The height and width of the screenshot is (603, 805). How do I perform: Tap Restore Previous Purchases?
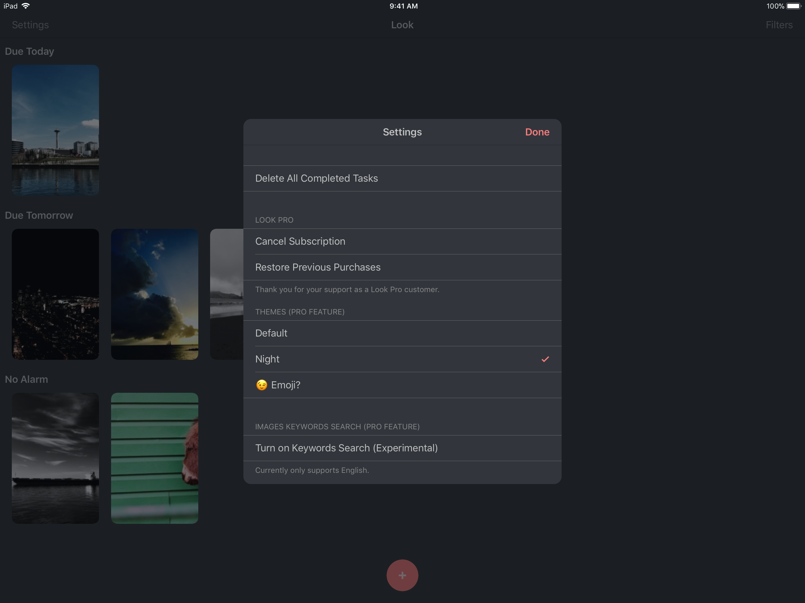tap(402, 267)
